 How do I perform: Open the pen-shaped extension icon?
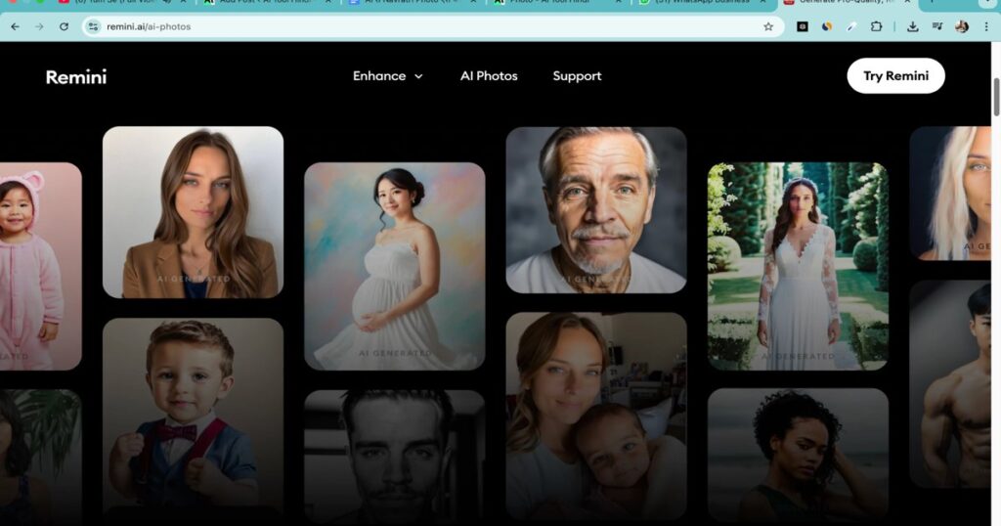pos(851,26)
